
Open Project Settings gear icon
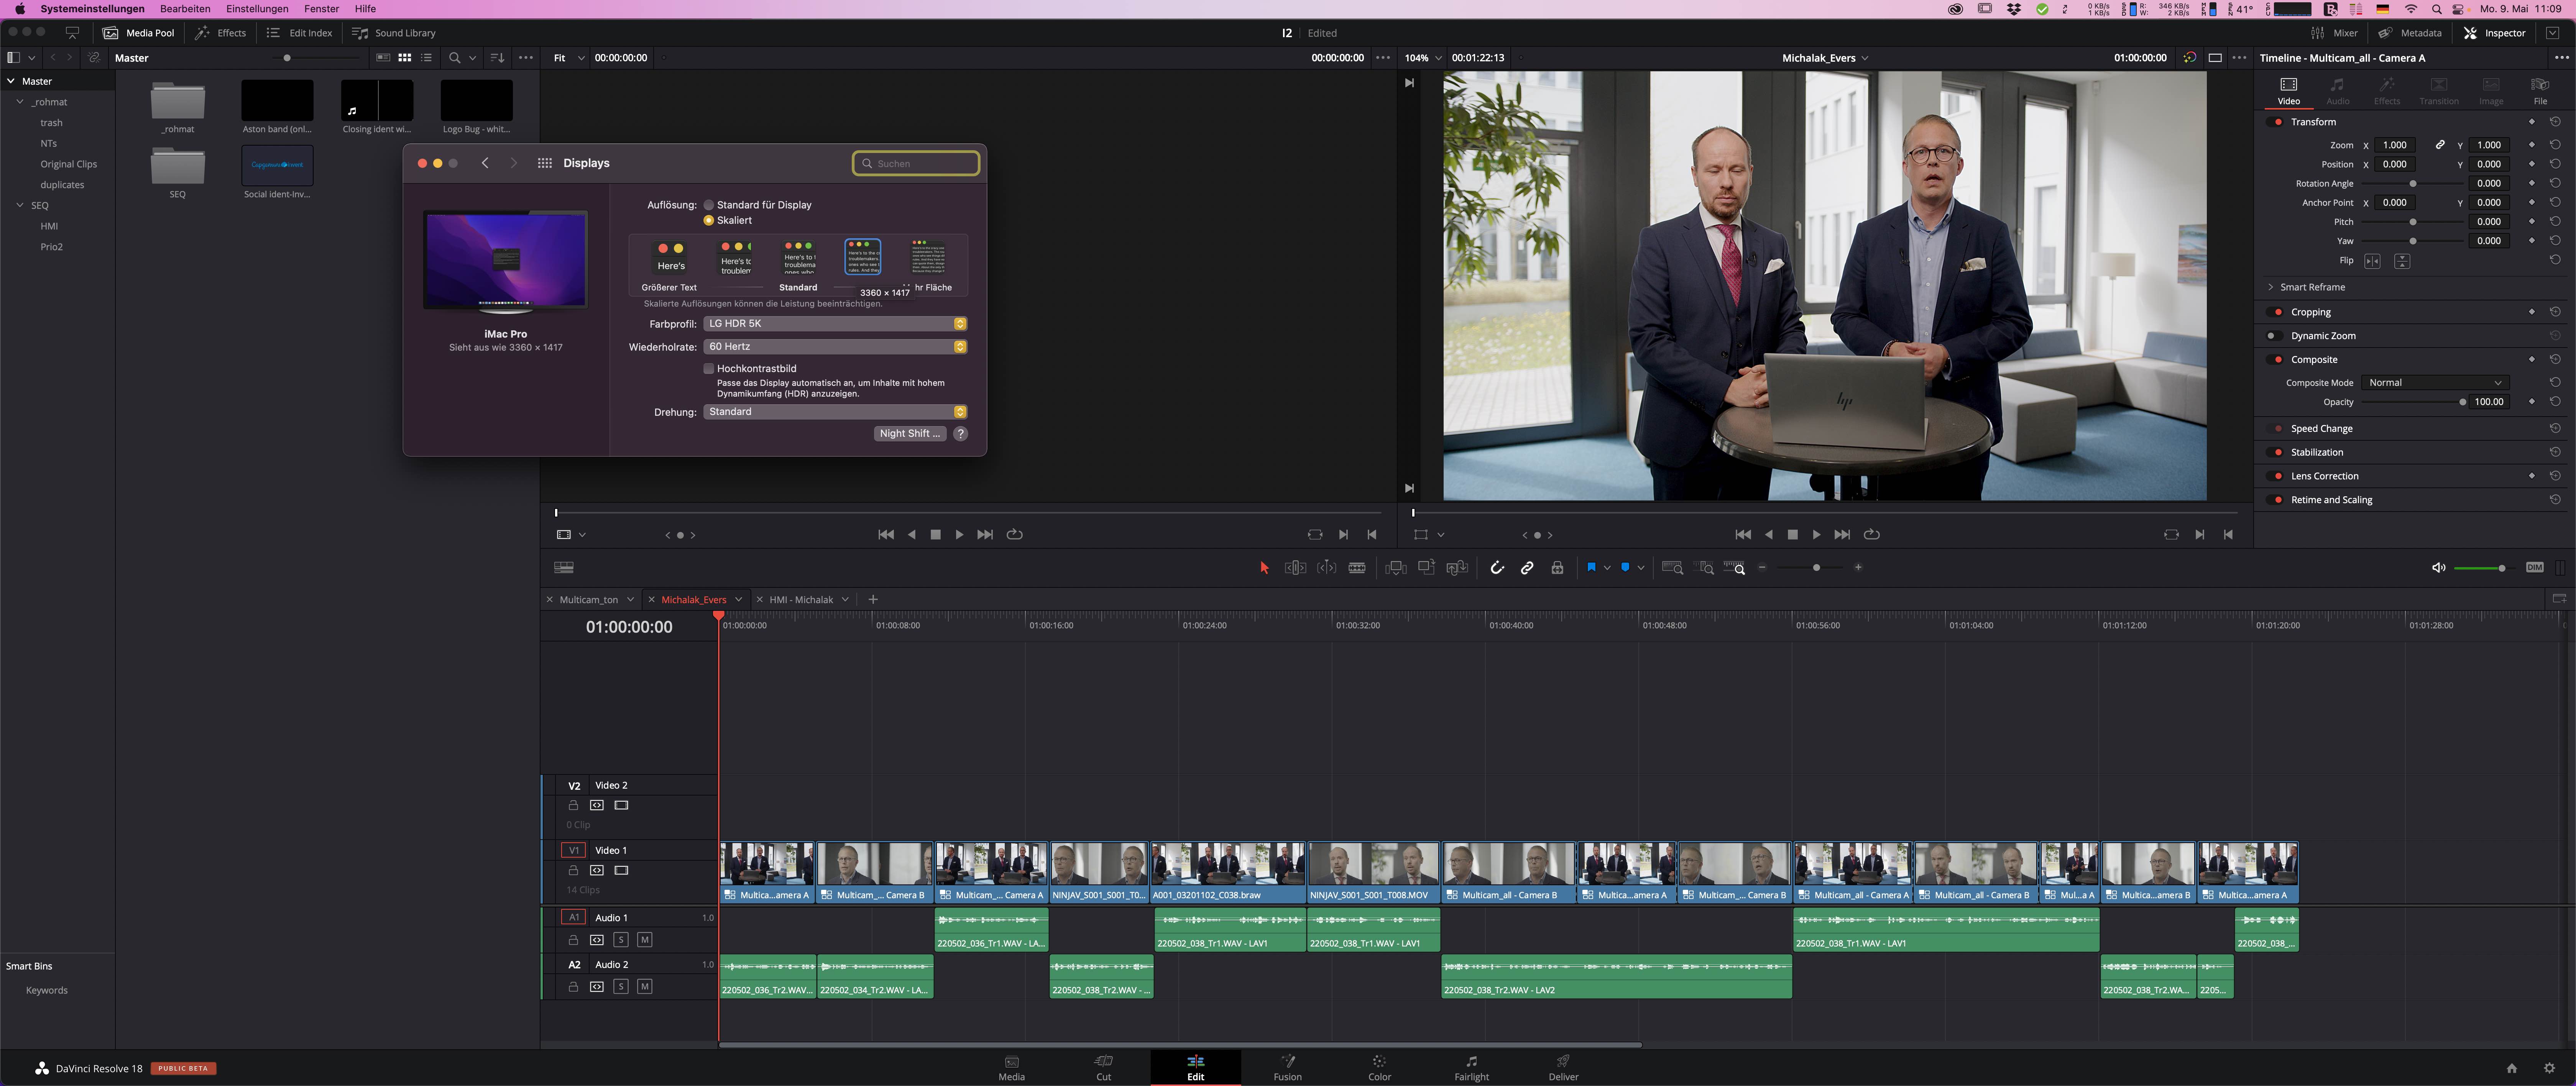tap(2549, 1068)
